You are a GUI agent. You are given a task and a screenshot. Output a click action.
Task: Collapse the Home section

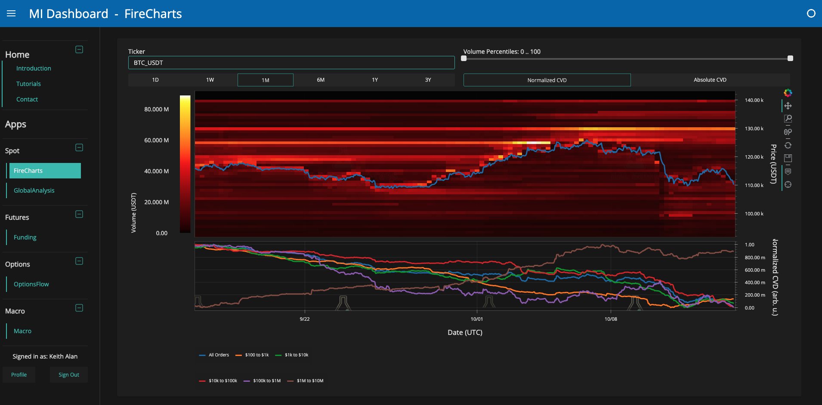(79, 49)
